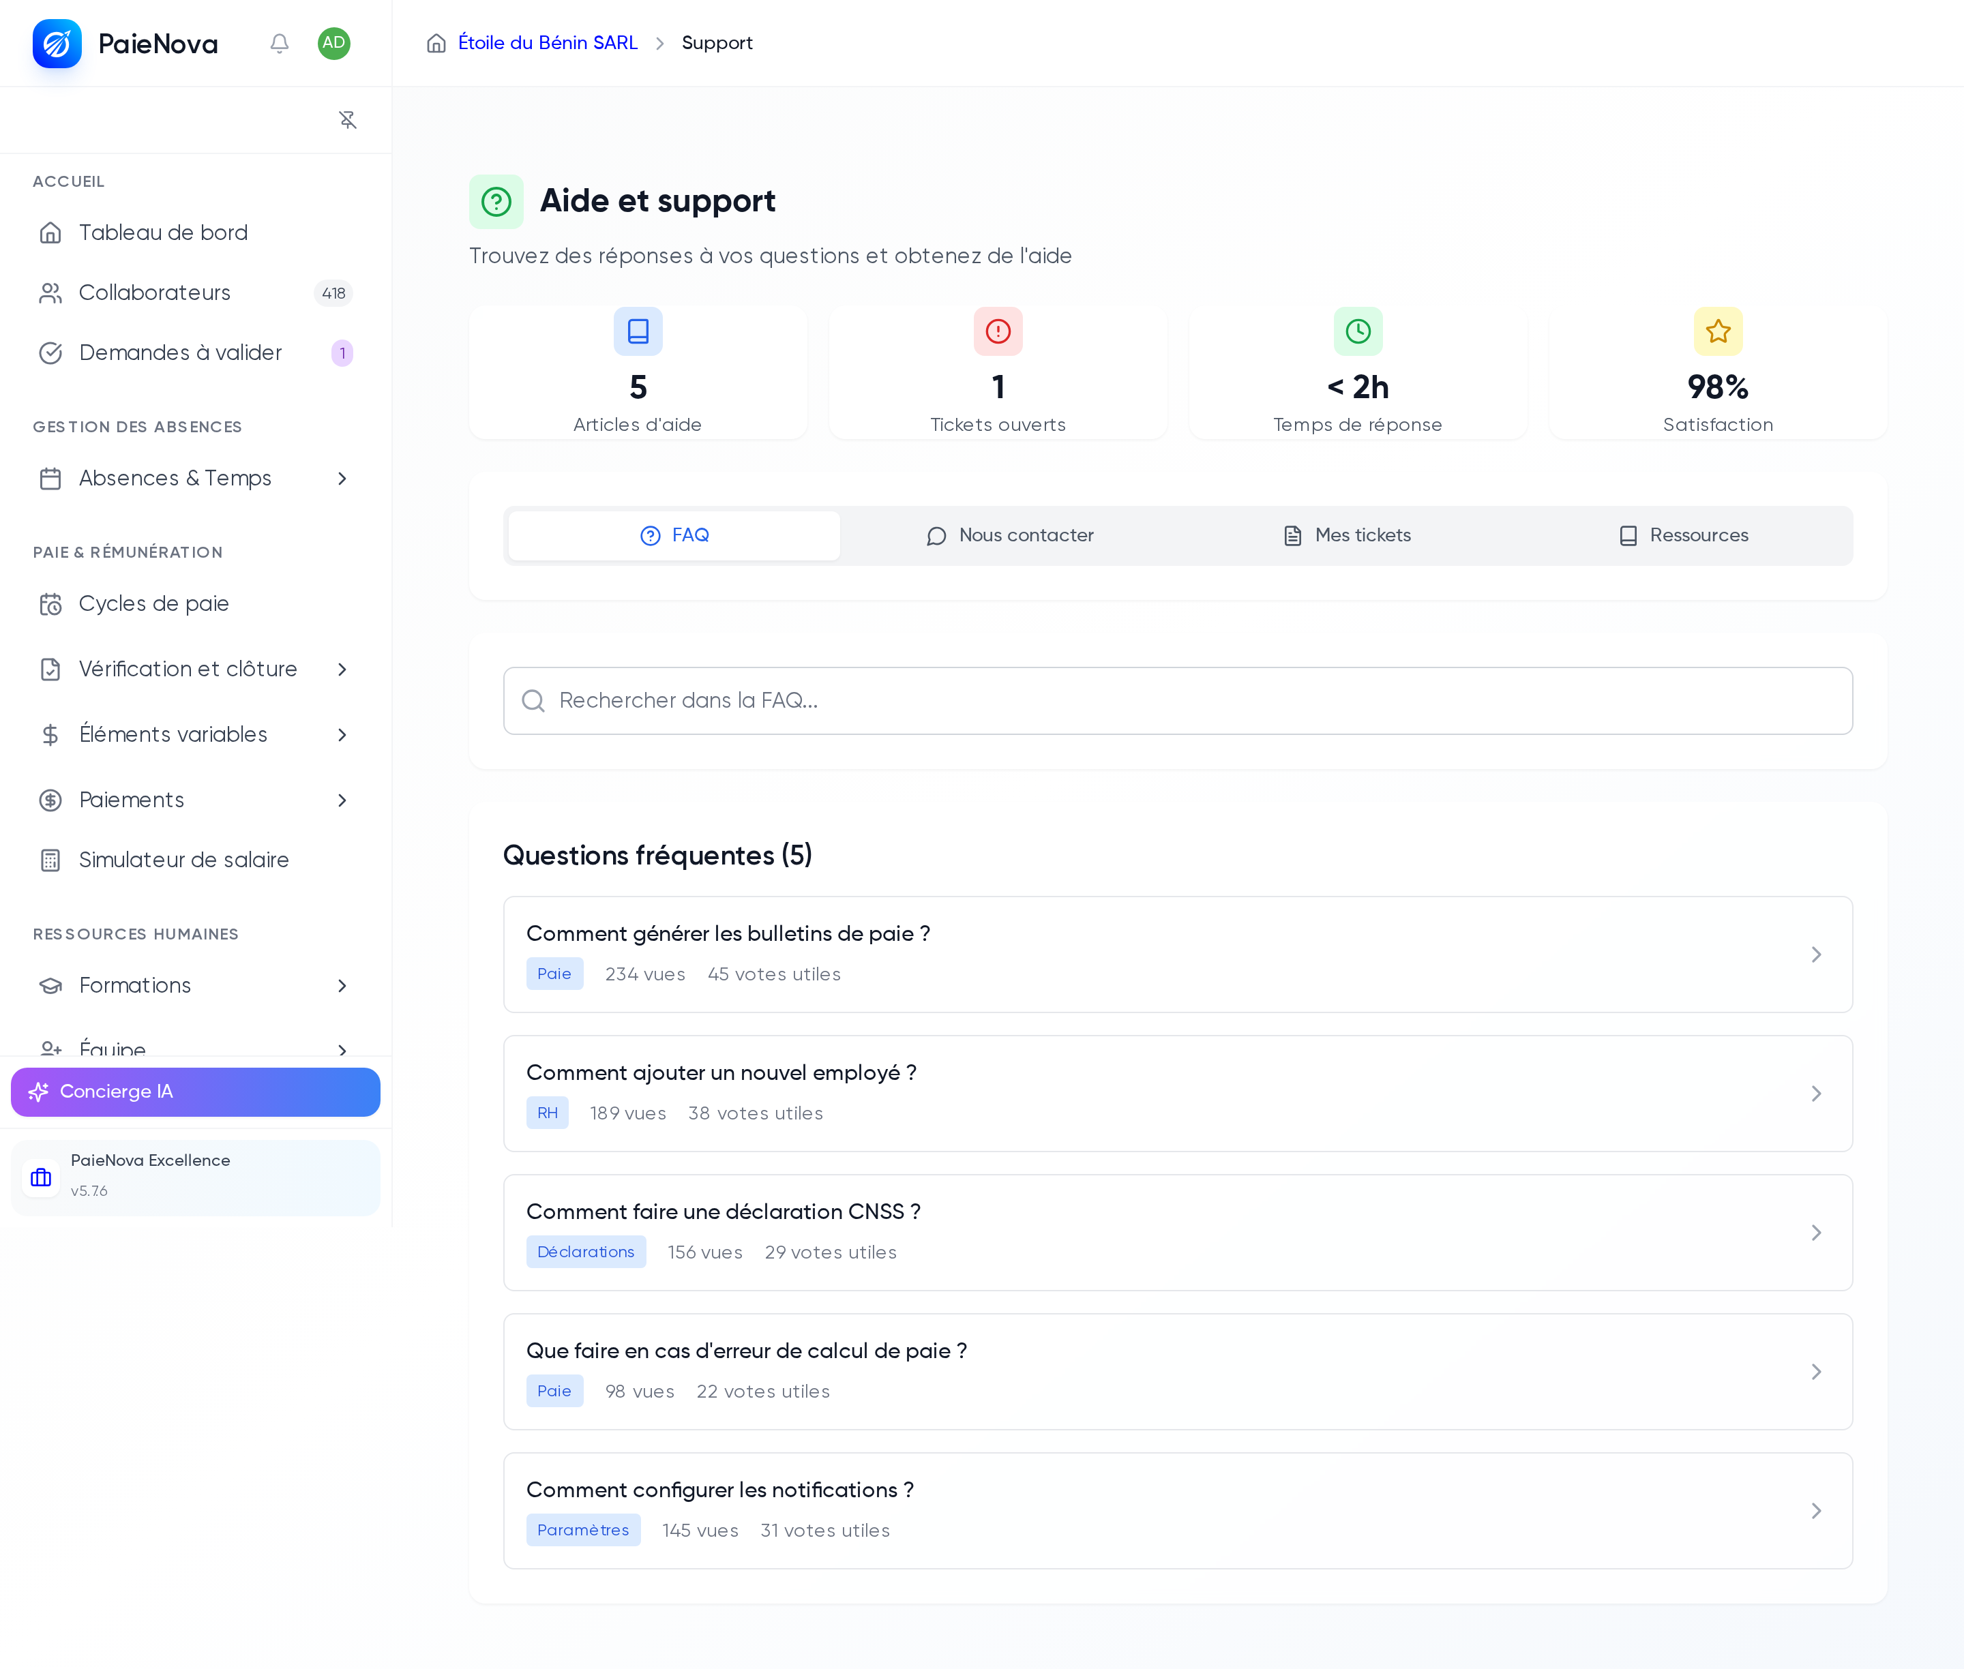Viewport: 1964px width, 1669px height.
Task: Click the Aide et support question icon
Action: (496, 202)
